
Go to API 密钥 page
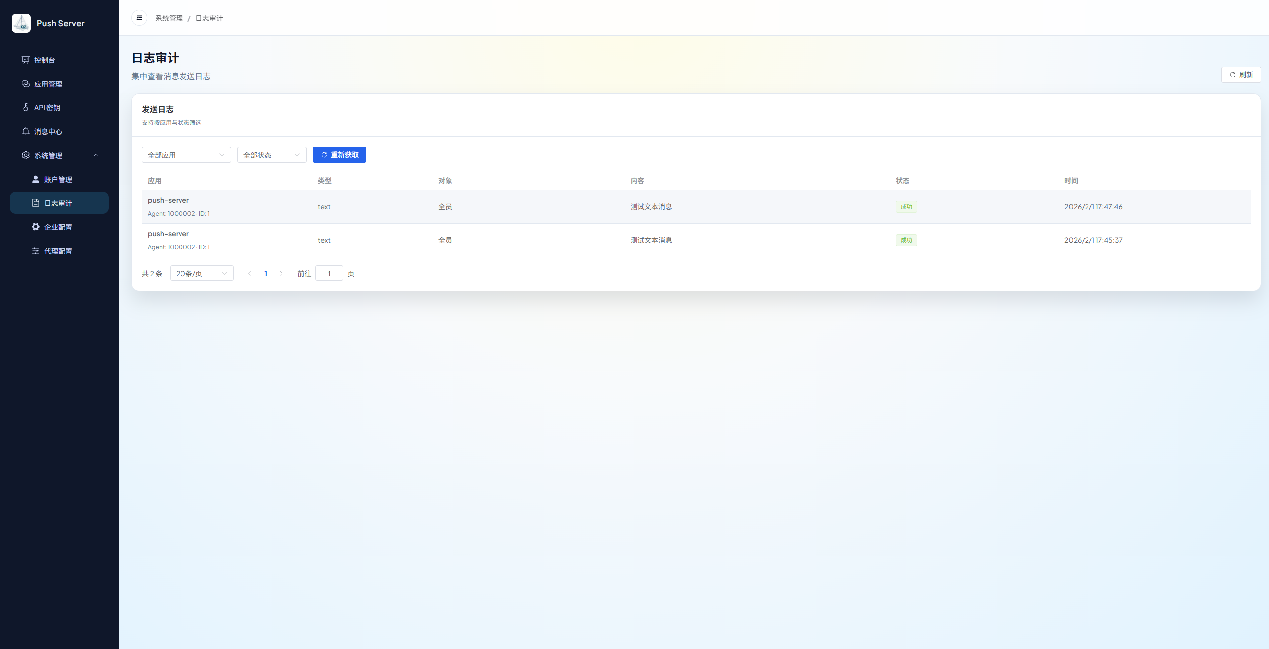point(47,107)
